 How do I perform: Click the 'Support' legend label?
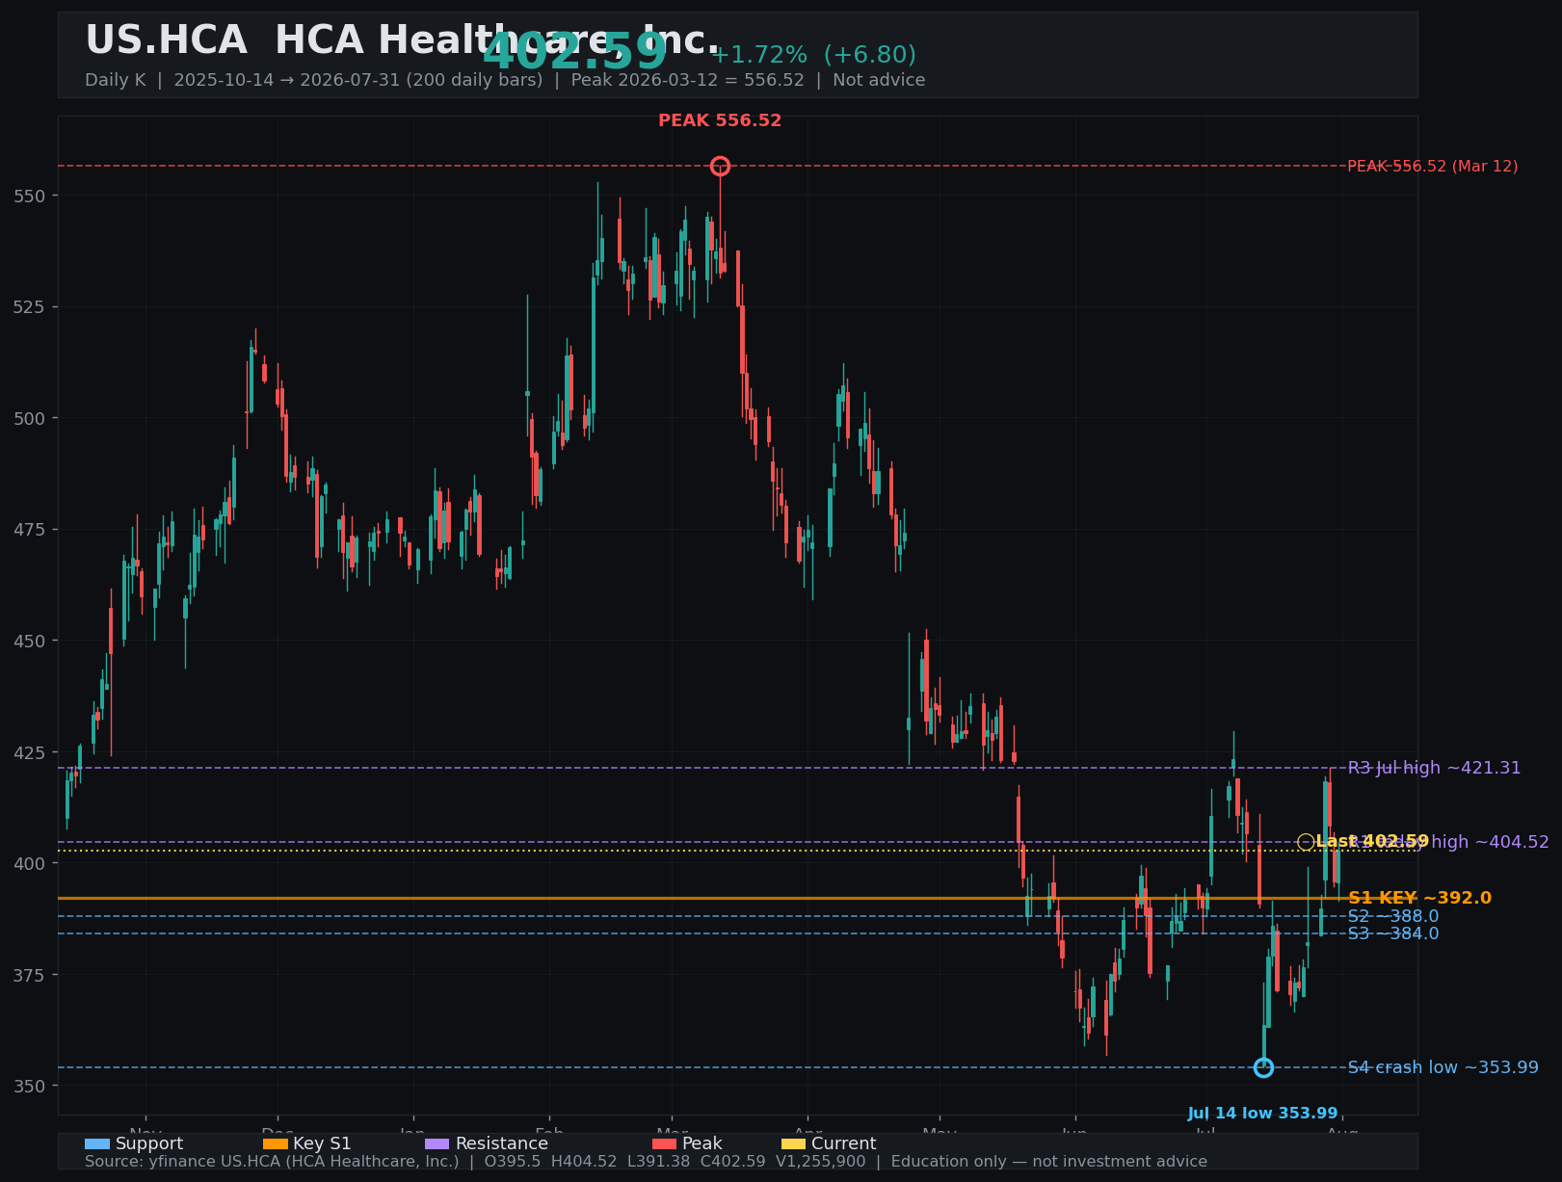(149, 1143)
